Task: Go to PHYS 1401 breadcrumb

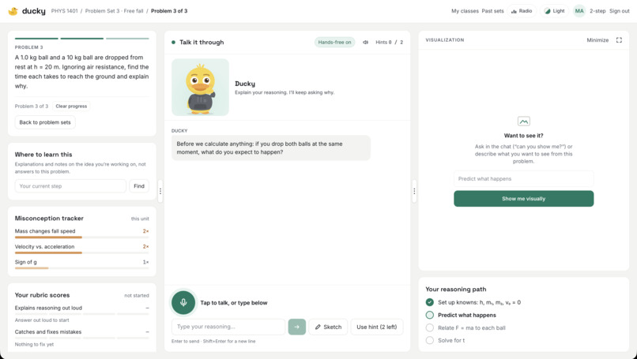Action: pos(64,11)
